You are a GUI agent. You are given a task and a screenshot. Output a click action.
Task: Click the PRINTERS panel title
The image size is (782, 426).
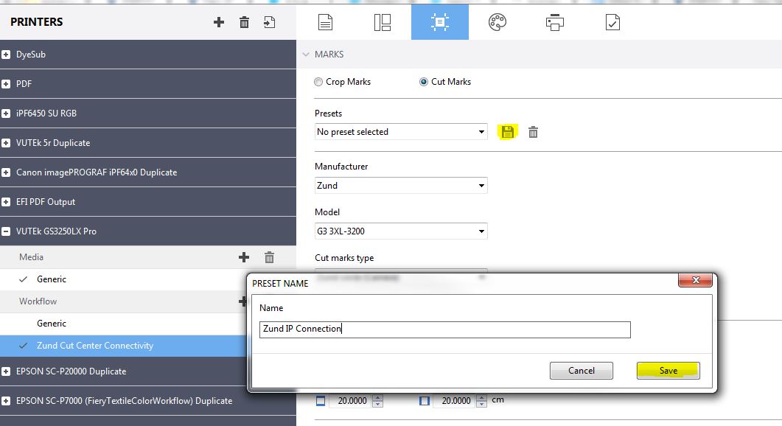[x=36, y=22]
